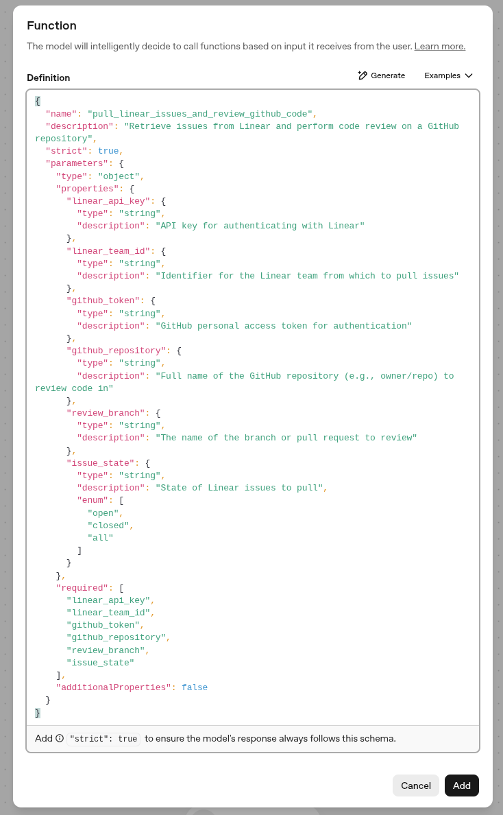Click the branch or pull request description text
This screenshot has width=503, height=815.
pyautogui.click(x=286, y=438)
